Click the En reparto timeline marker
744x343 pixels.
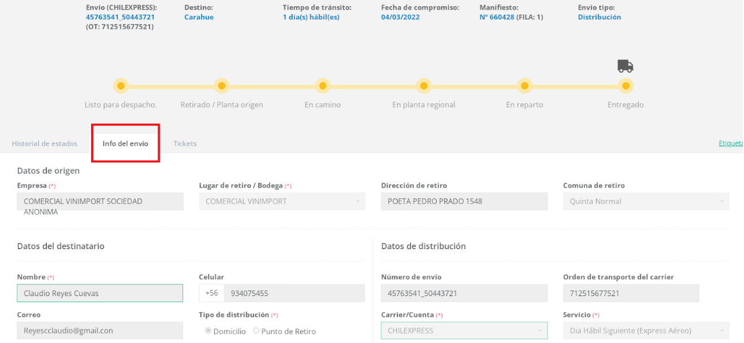click(x=524, y=86)
